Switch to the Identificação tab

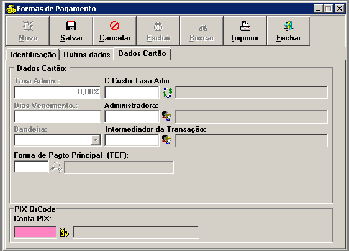pos(33,55)
